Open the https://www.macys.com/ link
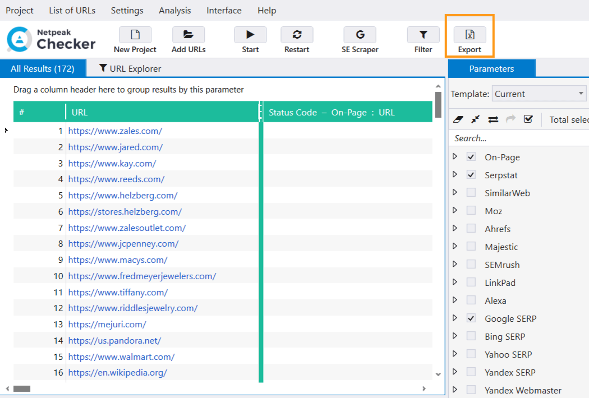Image resolution: width=589 pixels, height=398 pixels. pyautogui.click(x=118, y=260)
